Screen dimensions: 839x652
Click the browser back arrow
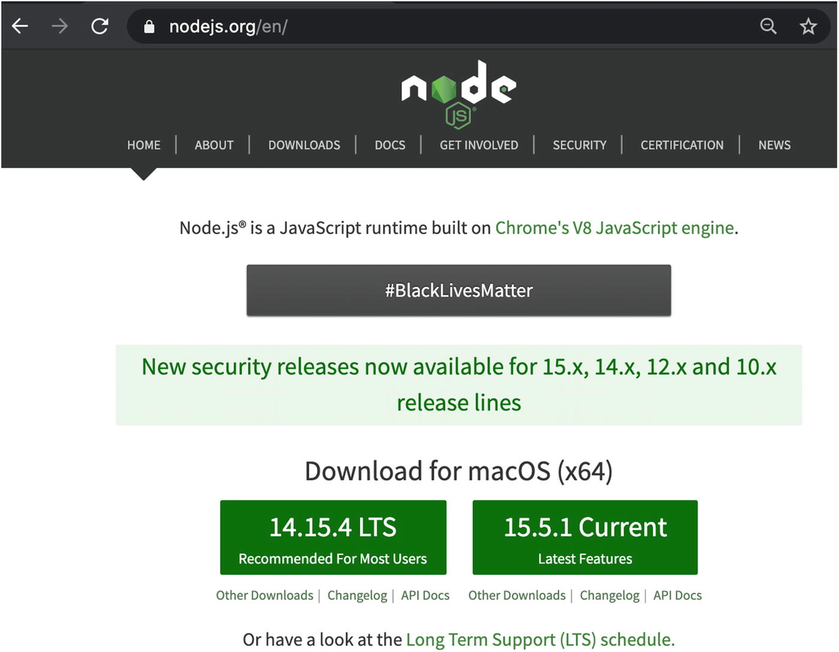20,26
